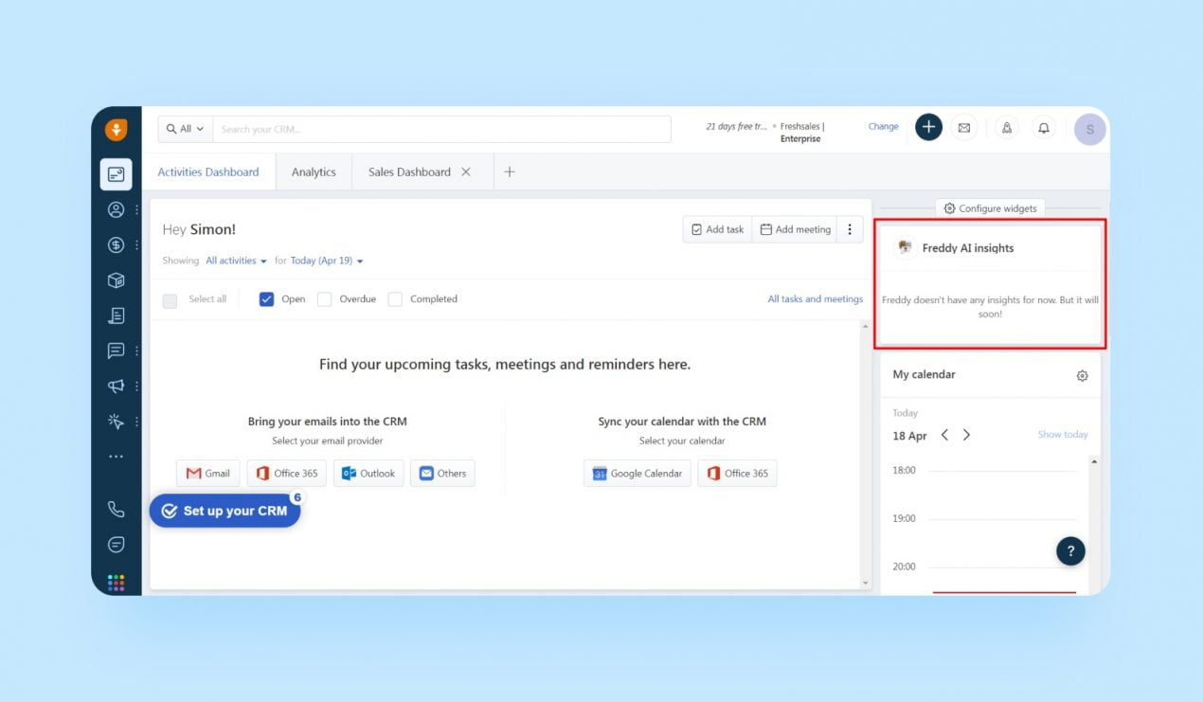Screen dimensions: 1203x702
Task: Open Campaigns megaphone icon in the sidebar
Action: (116, 386)
